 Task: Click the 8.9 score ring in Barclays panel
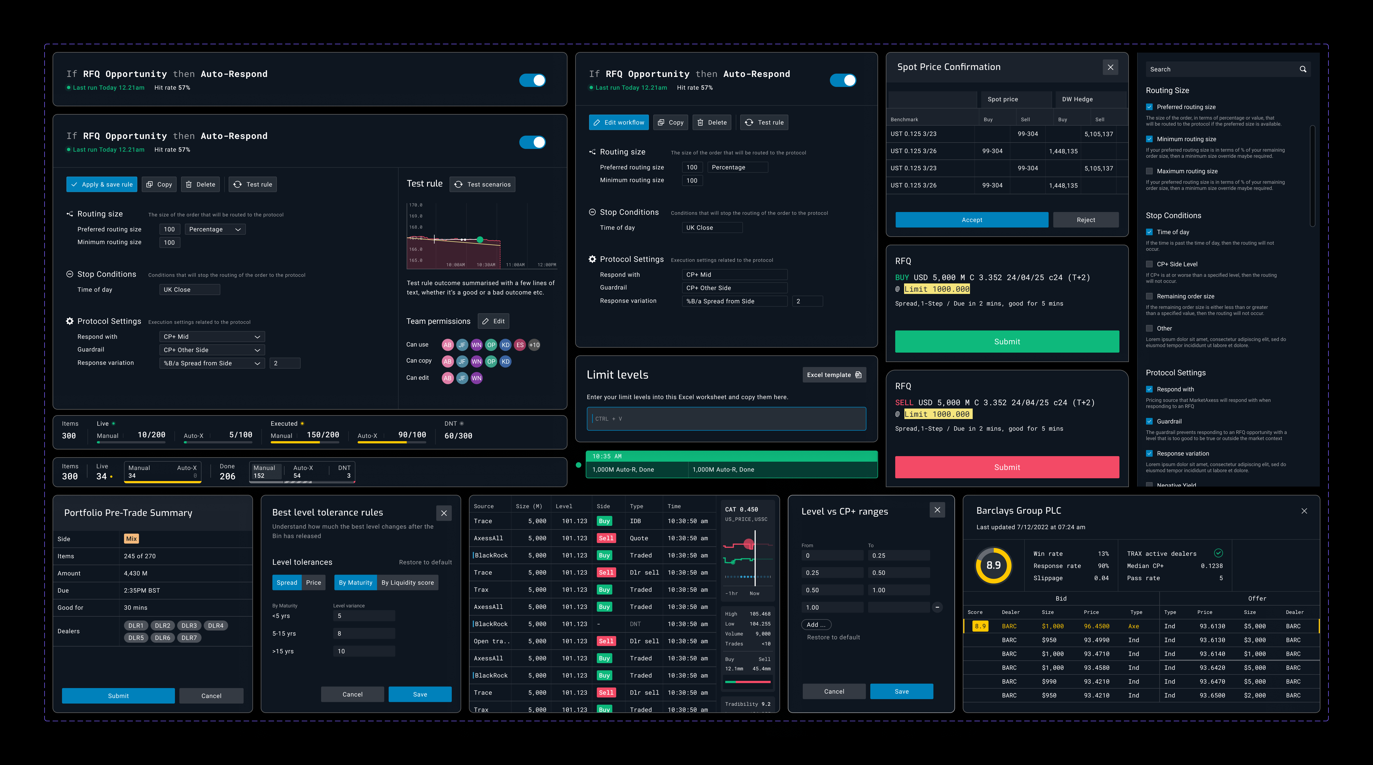pyautogui.click(x=993, y=566)
